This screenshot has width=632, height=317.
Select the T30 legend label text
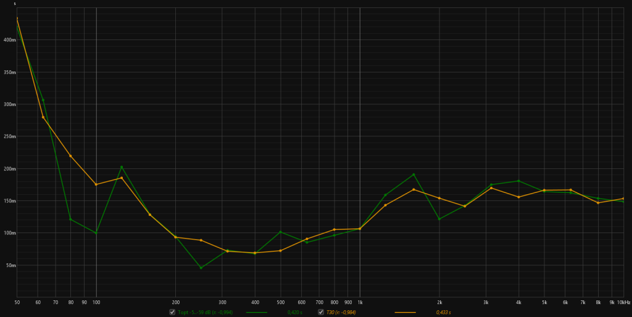point(341,313)
